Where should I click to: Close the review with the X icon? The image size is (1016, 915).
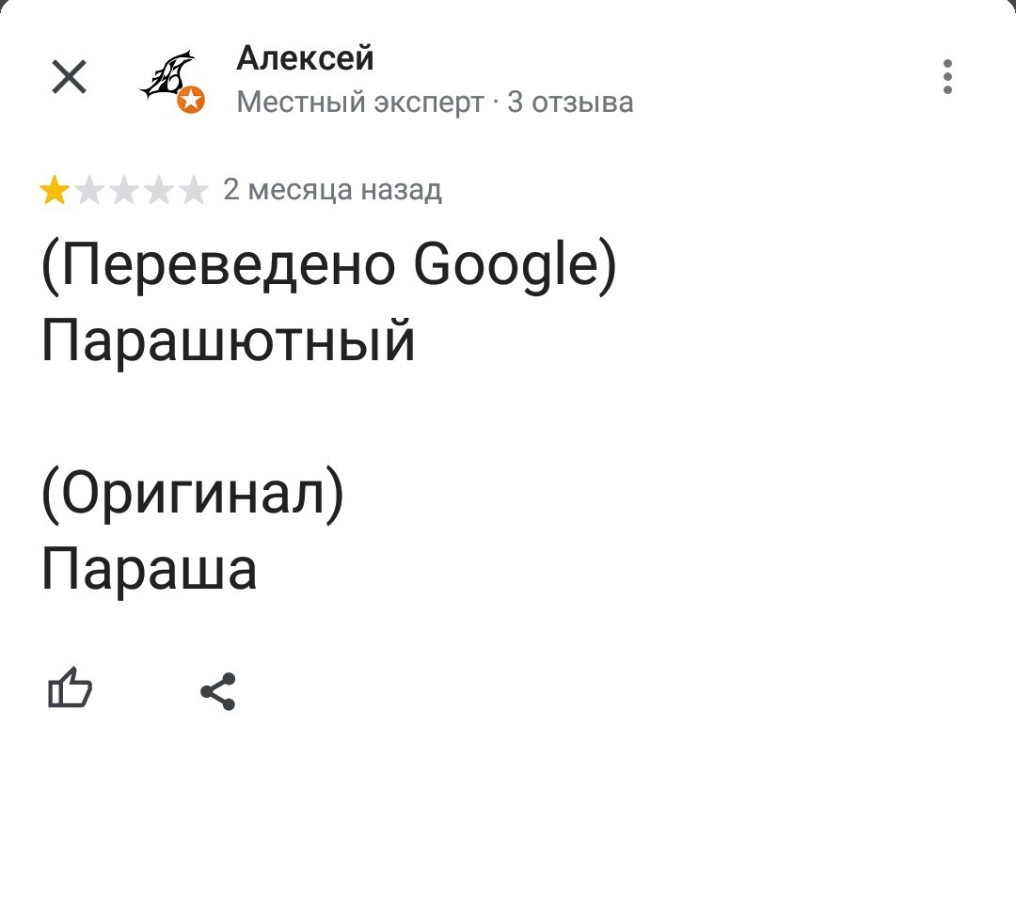pos(69,77)
